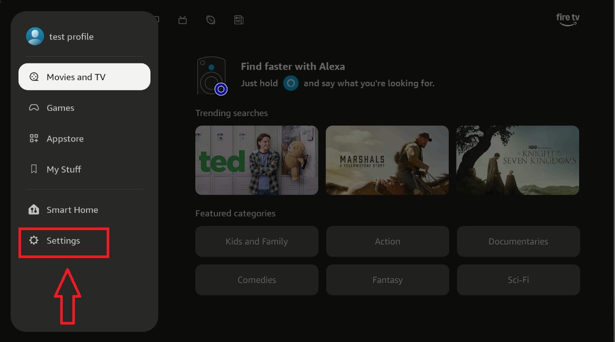Click the My Stuff bookmark icon
Image resolution: width=615 pixels, height=342 pixels.
(x=34, y=169)
